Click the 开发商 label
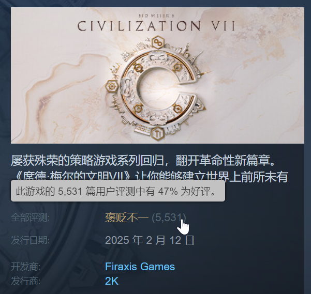The width and height of the screenshot is (311, 294). [25, 267]
